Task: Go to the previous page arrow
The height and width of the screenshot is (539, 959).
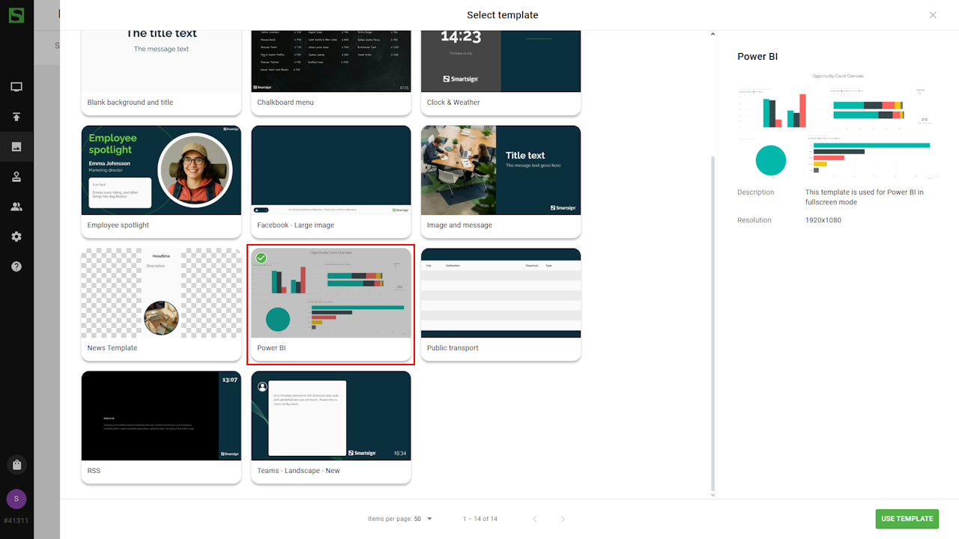Action: coord(535,519)
